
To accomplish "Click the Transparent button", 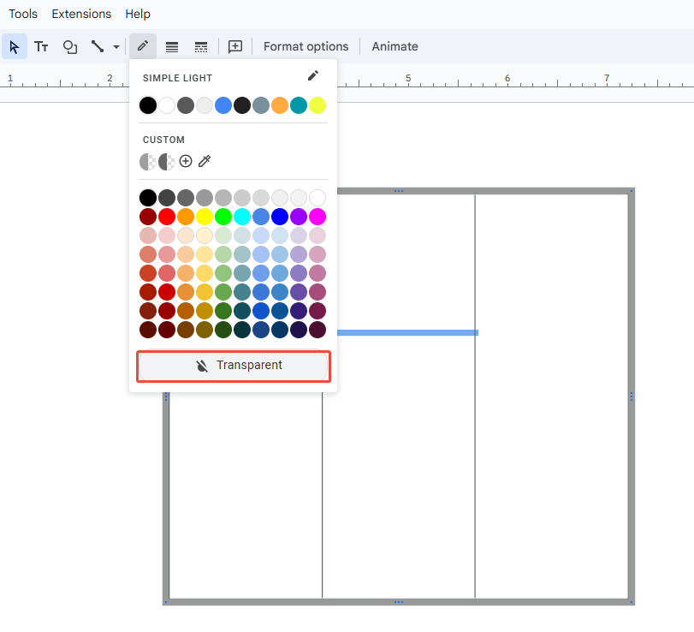I will (234, 366).
